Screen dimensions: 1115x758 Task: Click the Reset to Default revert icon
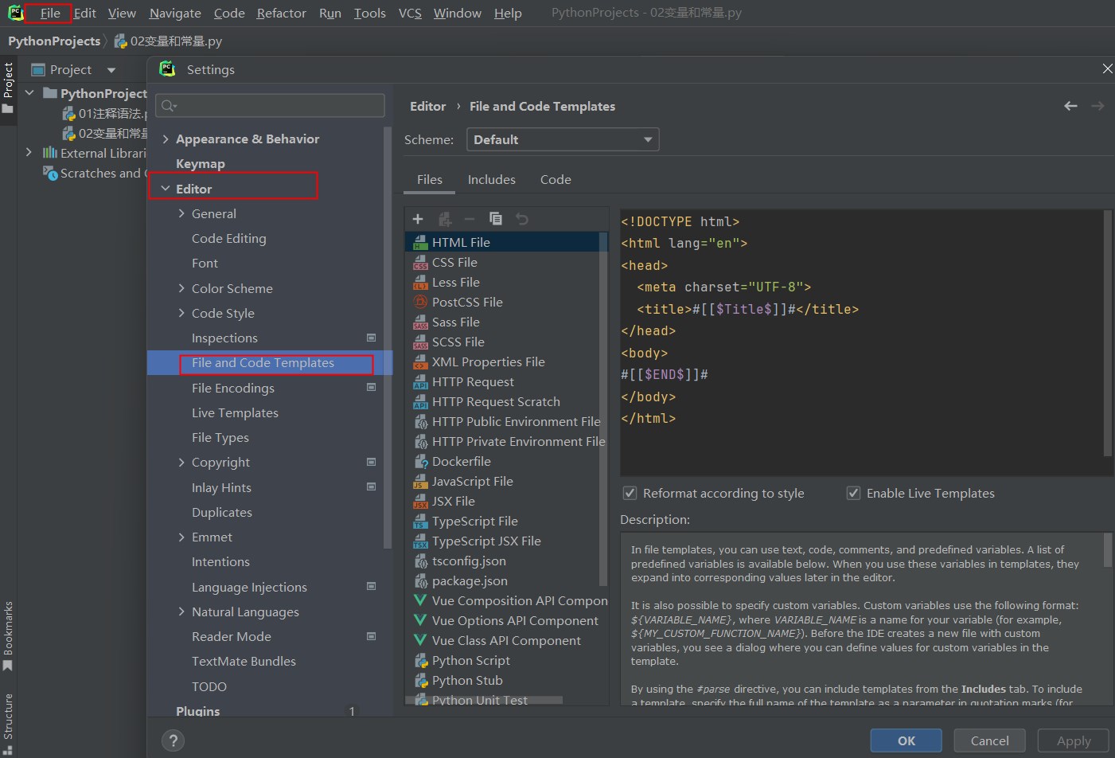(521, 219)
